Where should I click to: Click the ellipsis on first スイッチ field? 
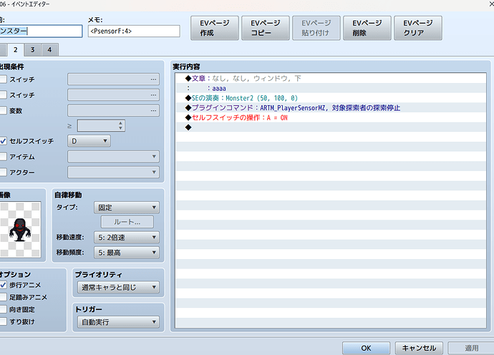click(x=153, y=79)
